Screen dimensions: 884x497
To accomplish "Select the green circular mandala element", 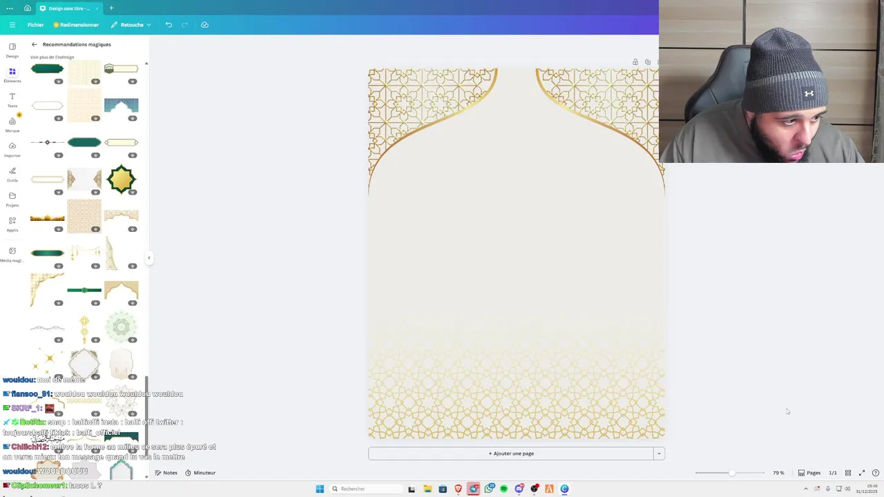I will point(121,327).
